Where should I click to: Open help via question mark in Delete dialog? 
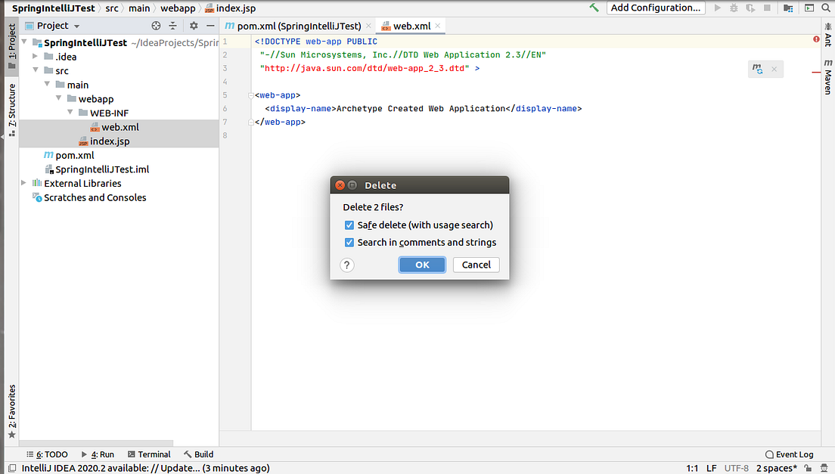(x=346, y=265)
